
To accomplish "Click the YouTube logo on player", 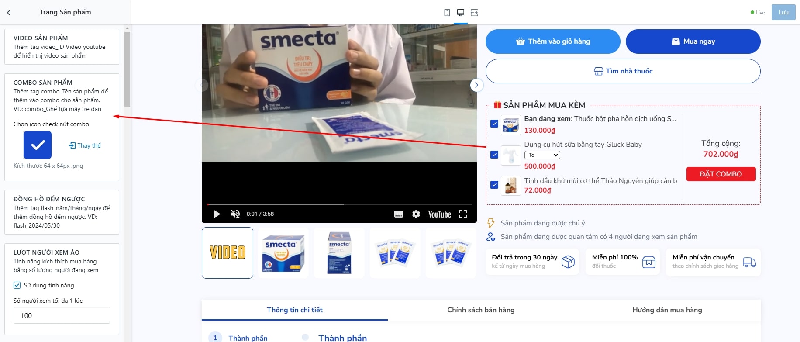I will [440, 214].
